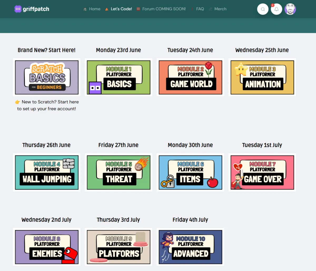Image resolution: width=316 pixels, height=271 pixels.
Task: Click the 'Monday 30th June' heading
Action: (190, 145)
